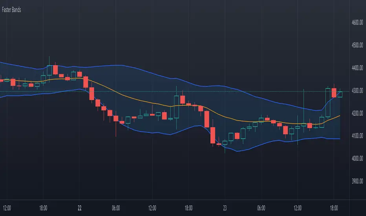Click the last green candle on chart
The image size is (366, 216).
[340, 94]
